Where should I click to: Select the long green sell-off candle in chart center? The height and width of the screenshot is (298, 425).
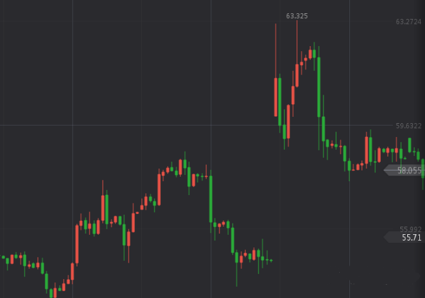click(x=211, y=198)
